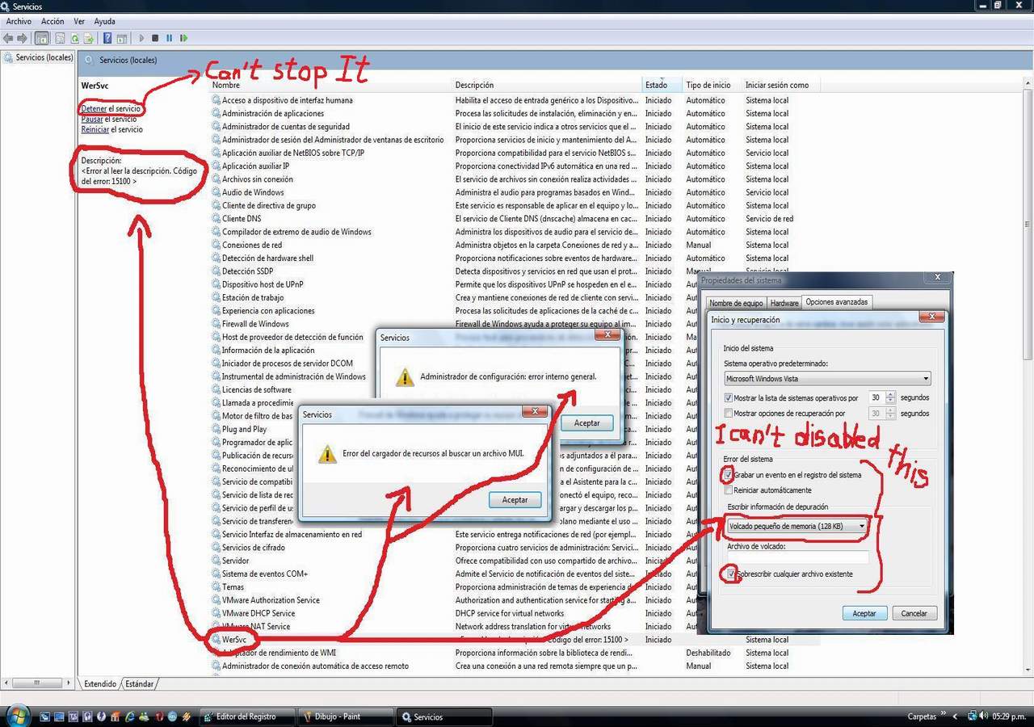Click the gear icon beside Temas
Image resolution: width=1034 pixels, height=727 pixels.
point(216,587)
